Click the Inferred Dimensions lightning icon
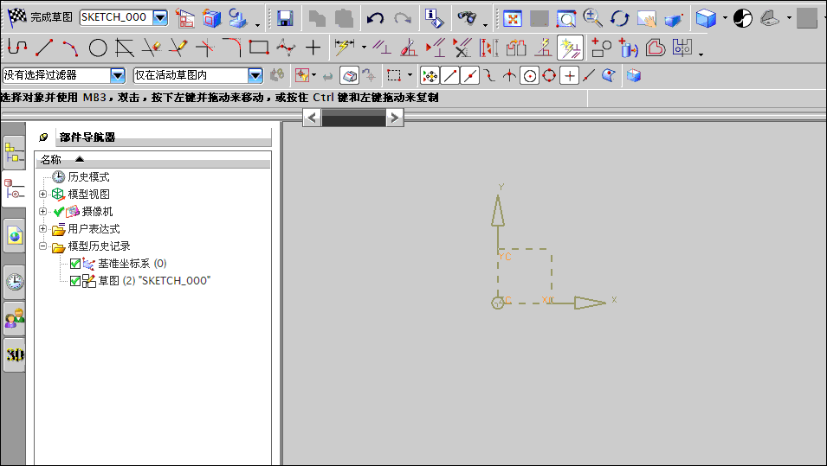The width and height of the screenshot is (827, 466). tap(345, 48)
